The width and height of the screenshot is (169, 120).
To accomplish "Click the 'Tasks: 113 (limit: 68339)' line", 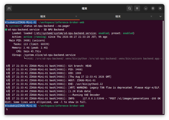I will (x=31, y=44).
